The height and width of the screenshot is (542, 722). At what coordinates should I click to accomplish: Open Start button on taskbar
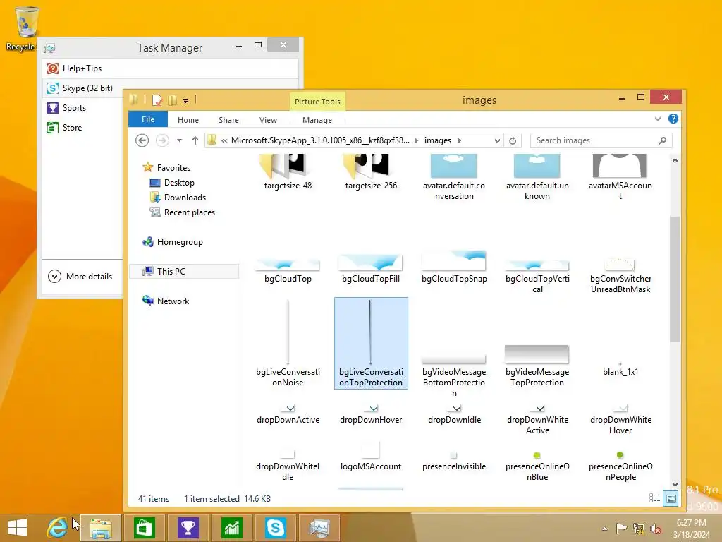coord(18,528)
